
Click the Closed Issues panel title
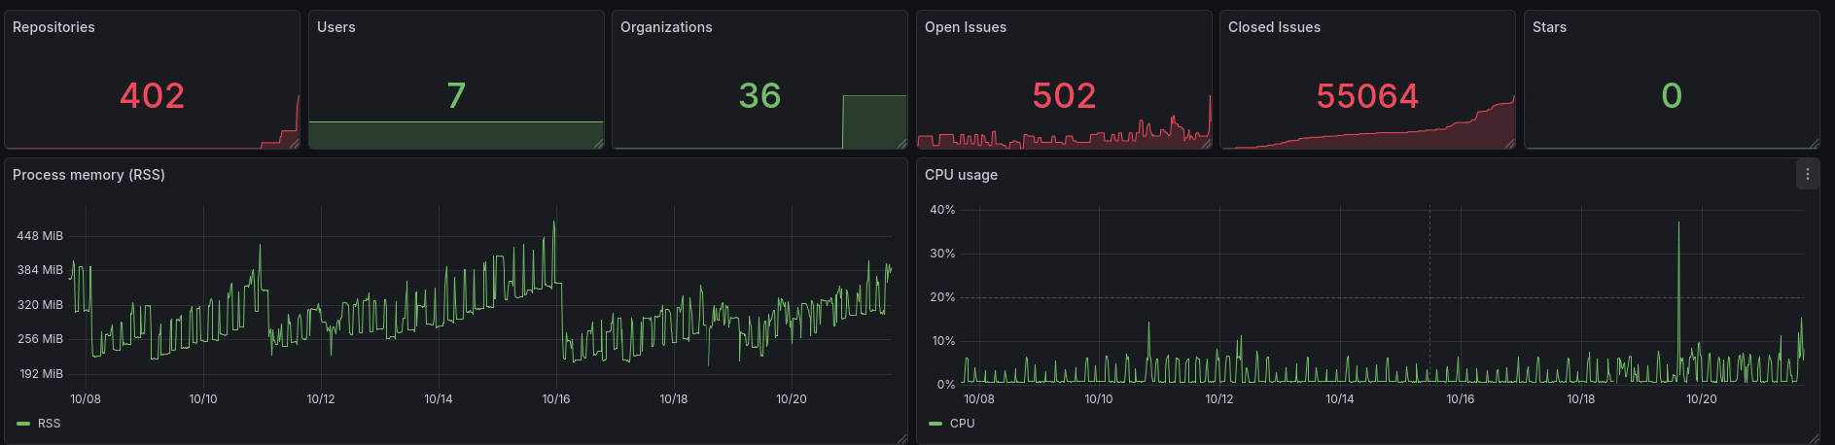click(1274, 27)
